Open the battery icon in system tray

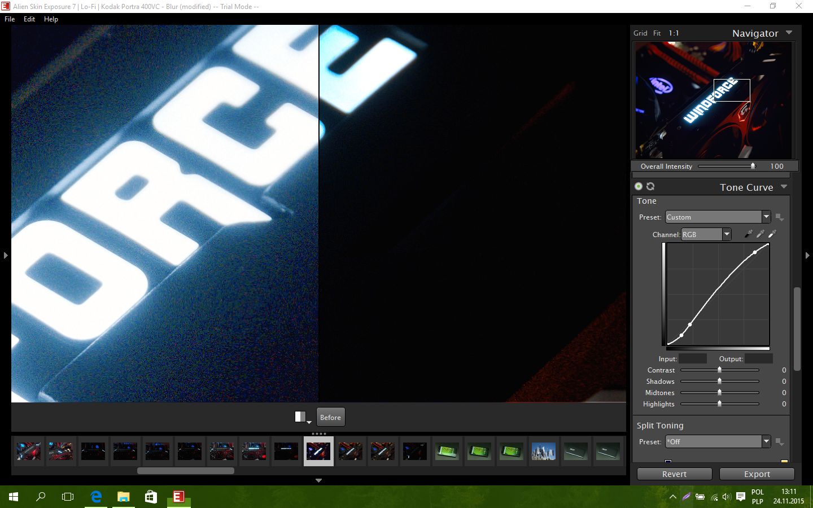coord(700,497)
